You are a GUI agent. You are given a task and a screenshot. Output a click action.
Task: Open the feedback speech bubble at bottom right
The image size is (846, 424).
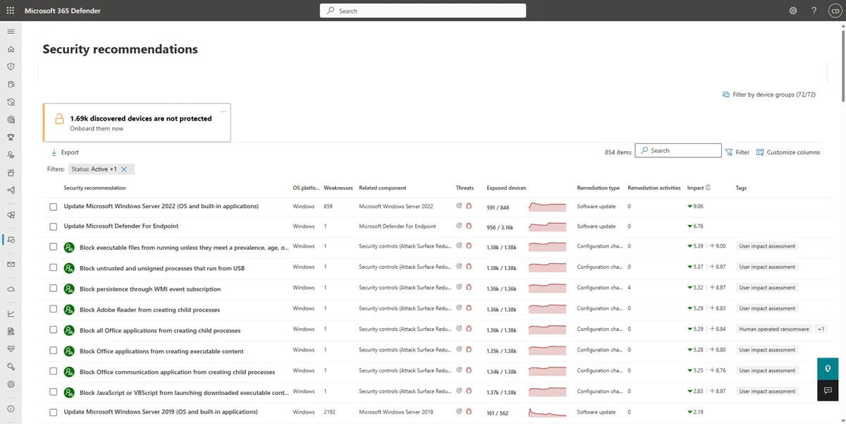828,390
